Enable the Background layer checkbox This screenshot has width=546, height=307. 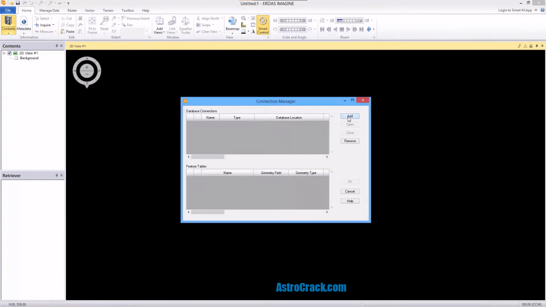click(16, 58)
